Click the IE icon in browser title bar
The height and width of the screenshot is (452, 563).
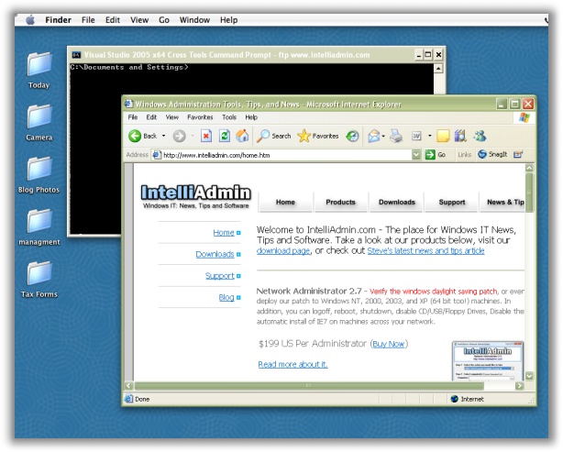(128, 105)
